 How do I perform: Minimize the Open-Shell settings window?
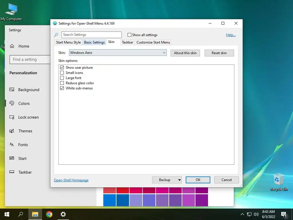point(210,23)
